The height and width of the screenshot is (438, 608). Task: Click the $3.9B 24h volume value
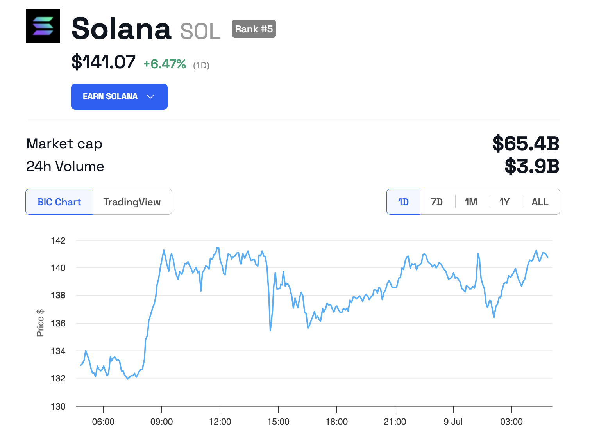(x=532, y=166)
